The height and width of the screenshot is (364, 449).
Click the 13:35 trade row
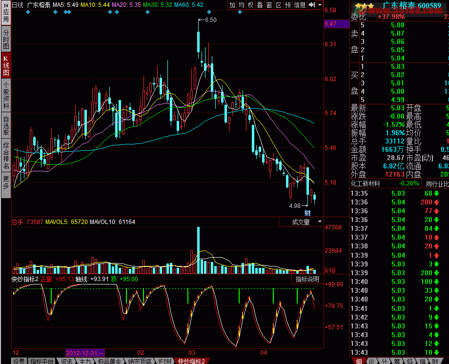(x=399, y=193)
